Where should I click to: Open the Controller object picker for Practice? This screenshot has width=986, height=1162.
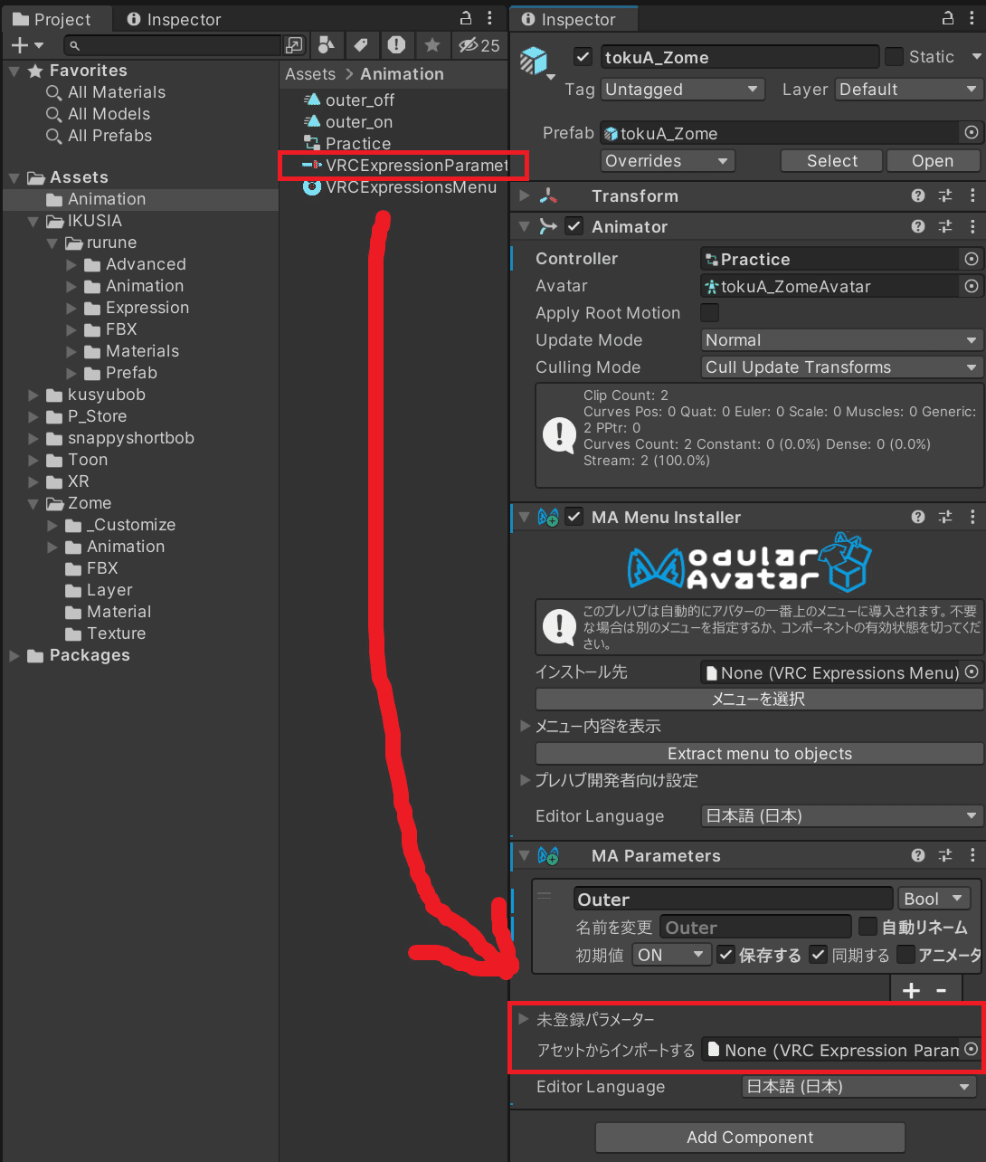(x=971, y=259)
